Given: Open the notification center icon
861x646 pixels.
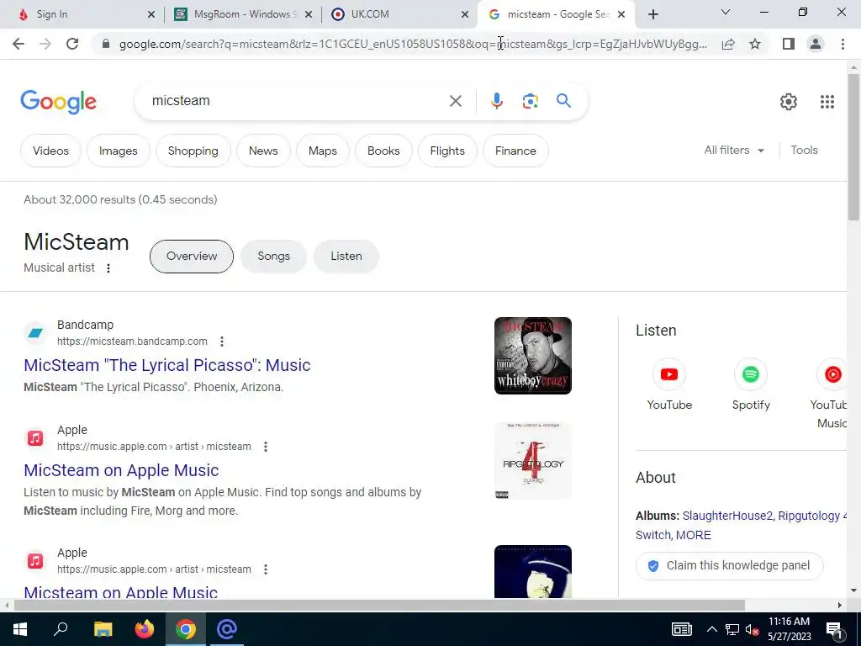Looking at the screenshot, I should tap(834, 630).
